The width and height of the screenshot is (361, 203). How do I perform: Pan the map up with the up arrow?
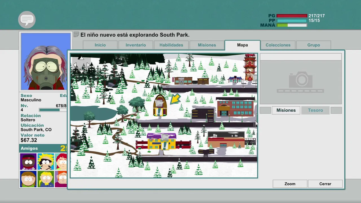pos(81,58)
